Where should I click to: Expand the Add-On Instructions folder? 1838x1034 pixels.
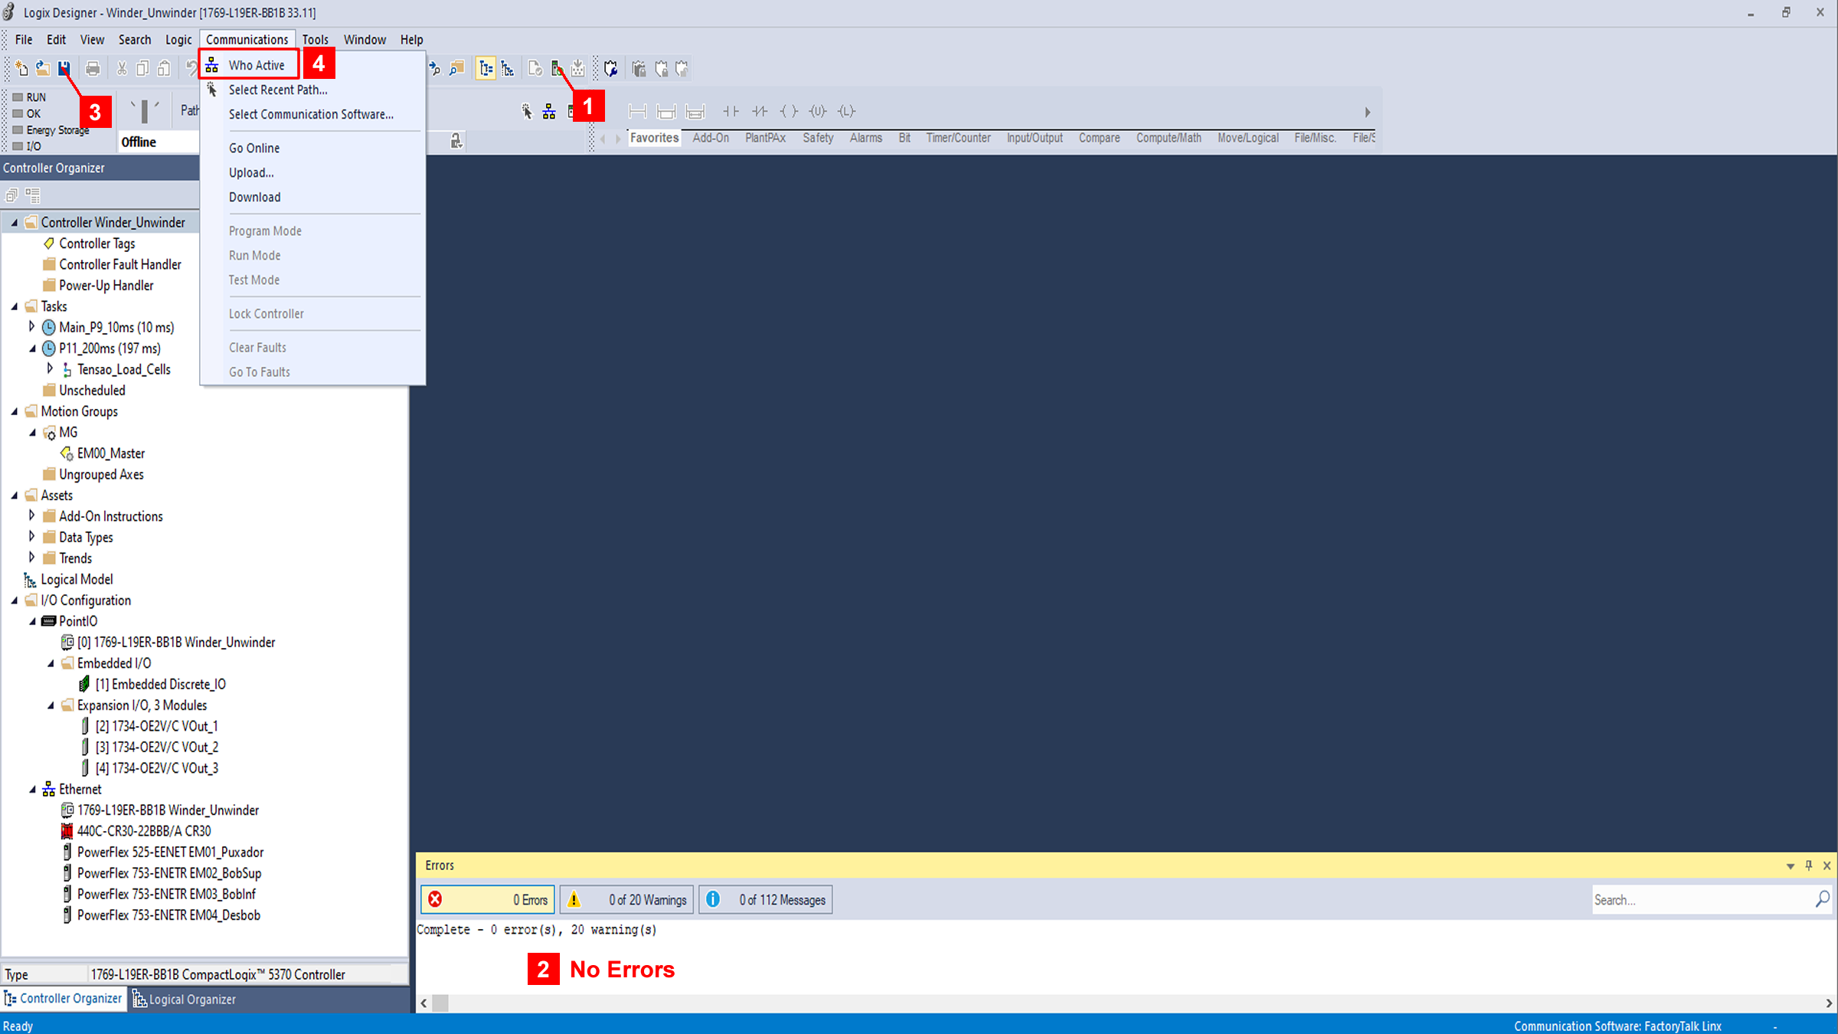[32, 516]
